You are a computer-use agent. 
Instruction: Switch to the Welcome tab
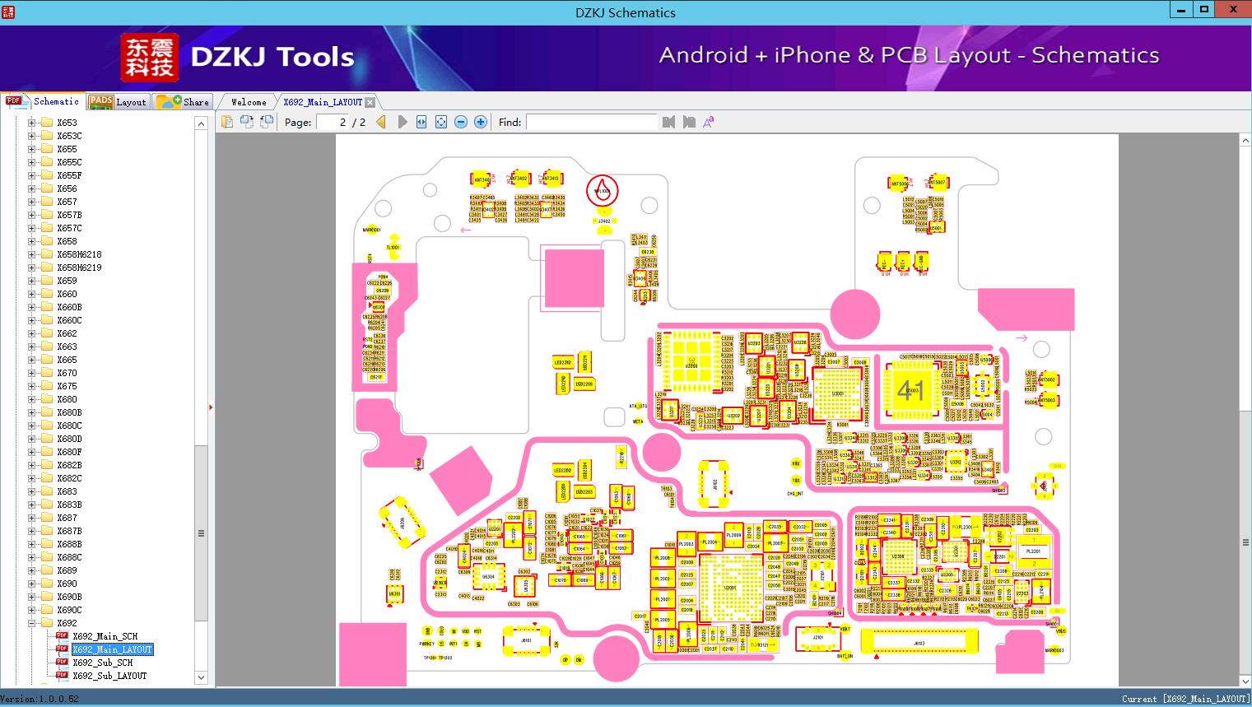pos(249,102)
